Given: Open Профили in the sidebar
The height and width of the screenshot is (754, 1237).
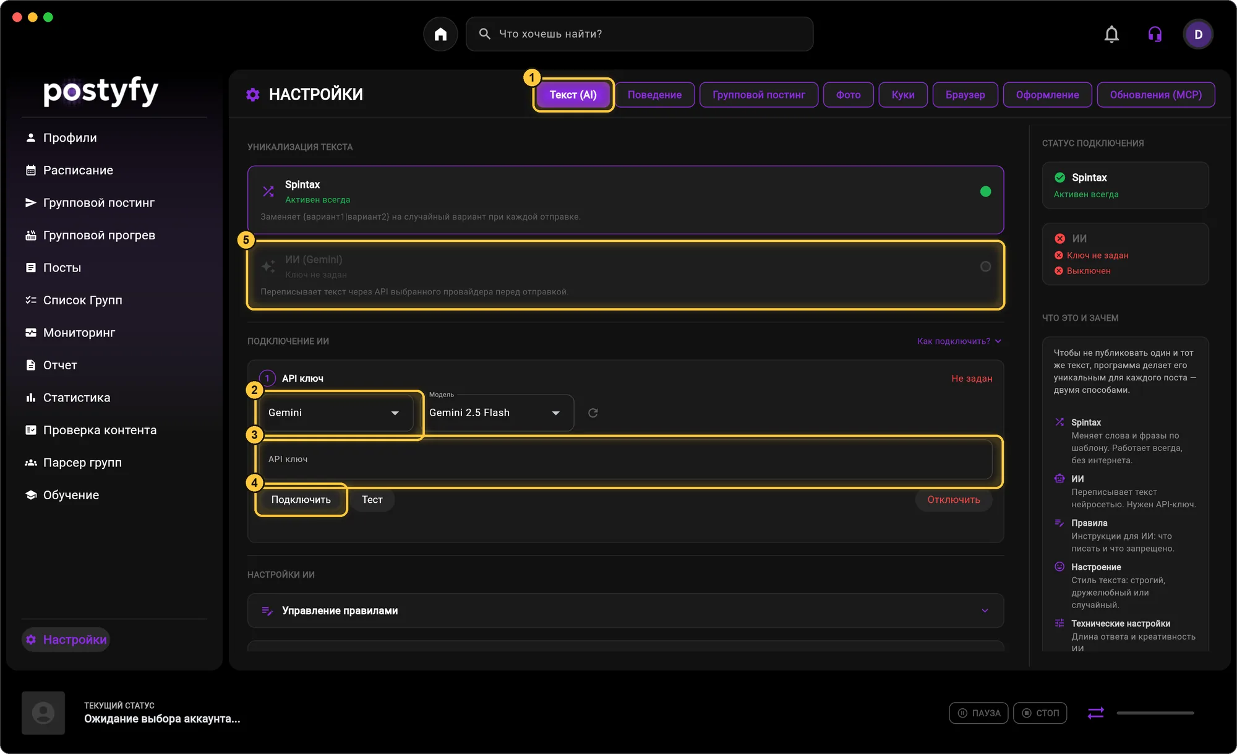Looking at the screenshot, I should (x=61, y=137).
